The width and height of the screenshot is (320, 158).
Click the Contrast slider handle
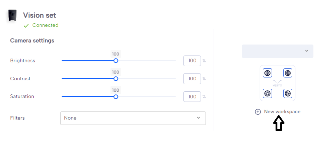pyautogui.click(x=116, y=79)
